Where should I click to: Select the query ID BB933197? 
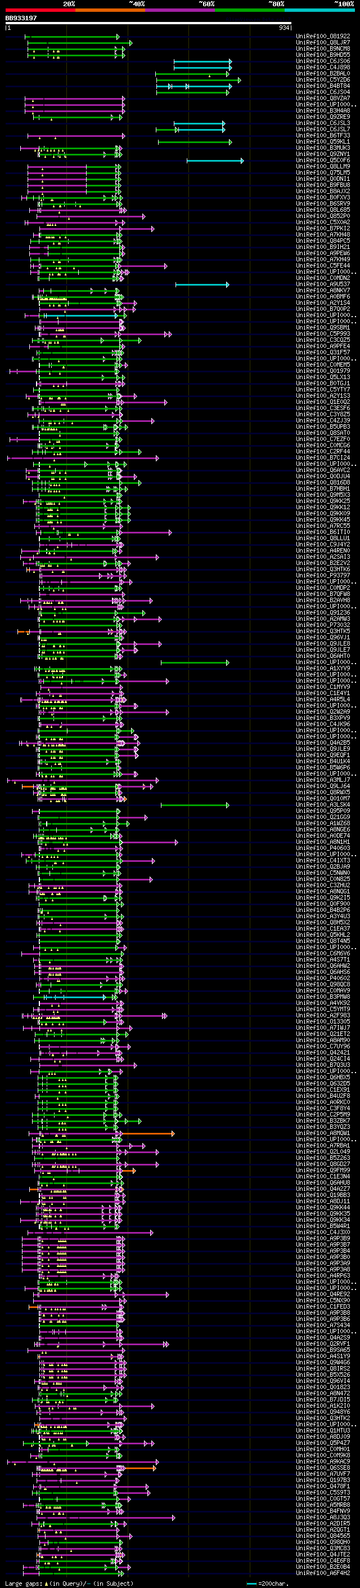click(x=21, y=18)
